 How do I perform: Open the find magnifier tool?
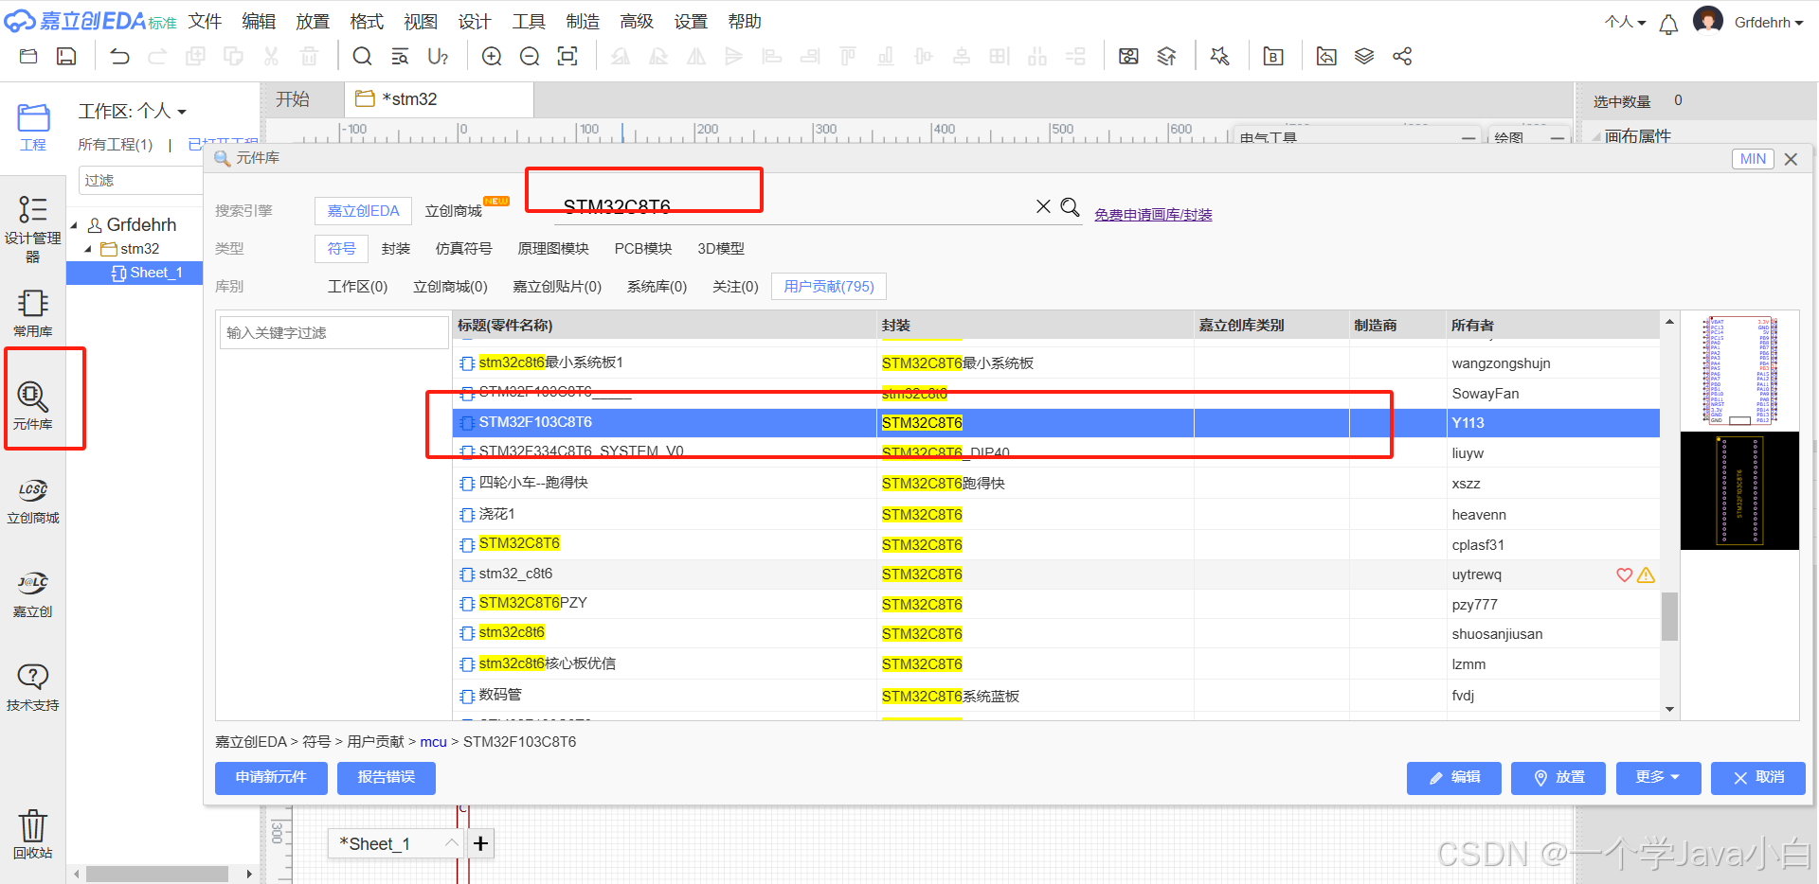[x=362, y=57]
